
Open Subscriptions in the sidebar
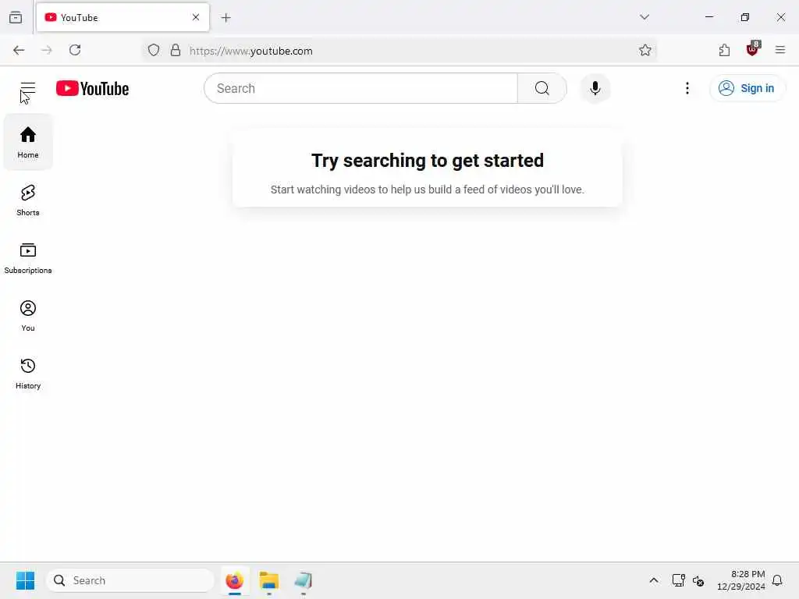tap(28, 258)
